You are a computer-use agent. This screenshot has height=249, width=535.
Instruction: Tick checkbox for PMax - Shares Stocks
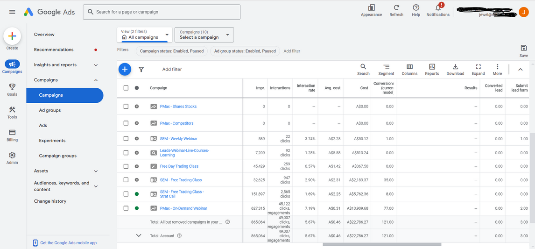(x=126, y=107)
